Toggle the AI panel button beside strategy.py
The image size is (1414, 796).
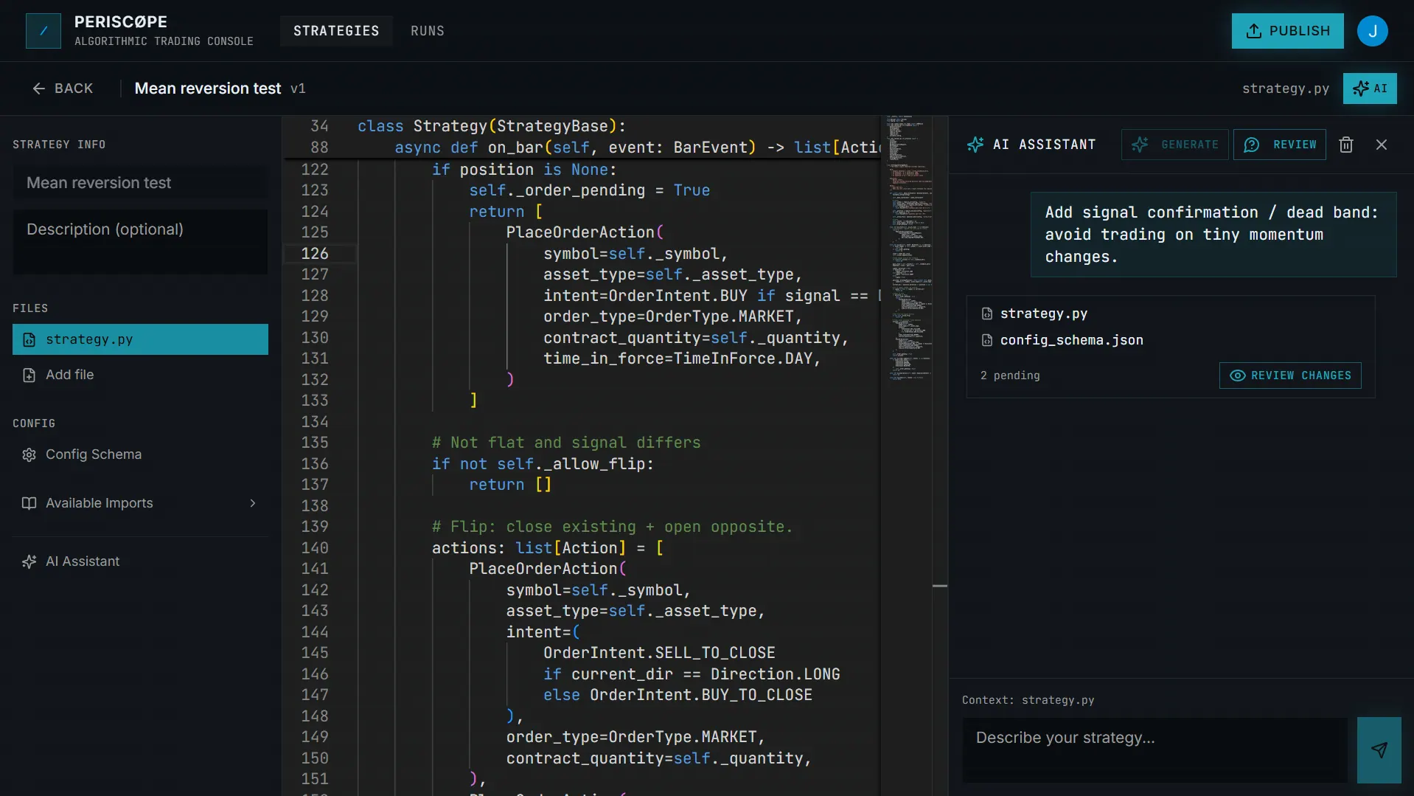click(1370, 89)
